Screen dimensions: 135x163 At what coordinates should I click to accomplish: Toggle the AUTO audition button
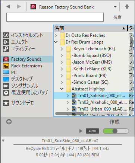pyautogui.click(x=92, y=131)
